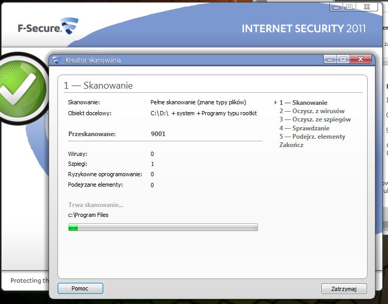Click the Wirusy label
388x304 pixels.
click(78, 154)
